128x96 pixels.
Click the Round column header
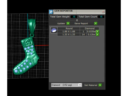(x=69, y=29)
